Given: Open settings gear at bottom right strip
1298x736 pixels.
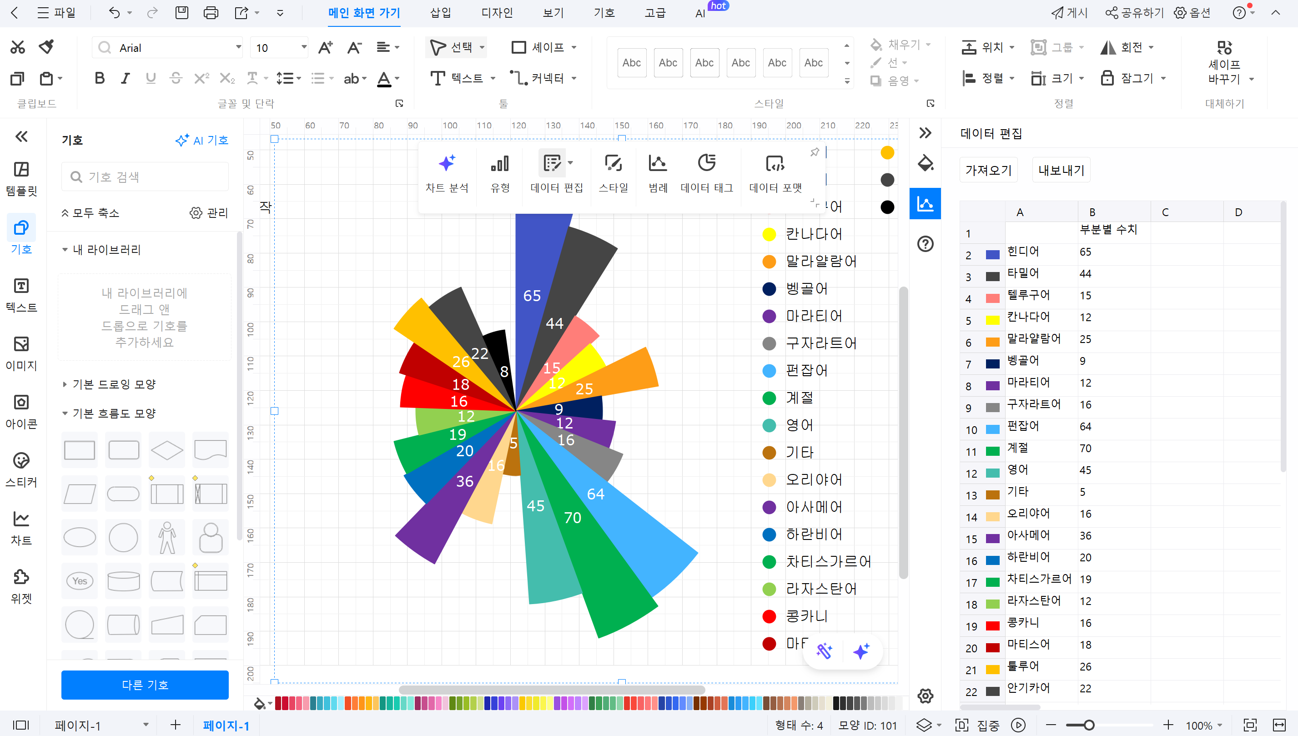Looking at the screenshot, I should (x=925, y=696).
